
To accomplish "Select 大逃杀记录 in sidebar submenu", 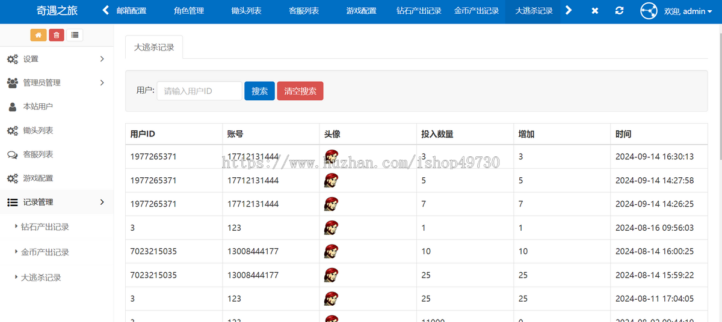I will click(41, 278).
